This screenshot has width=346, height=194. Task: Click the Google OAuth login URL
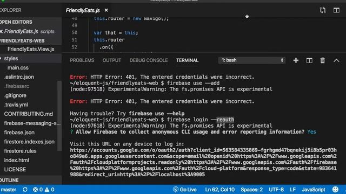click(203, 162)
